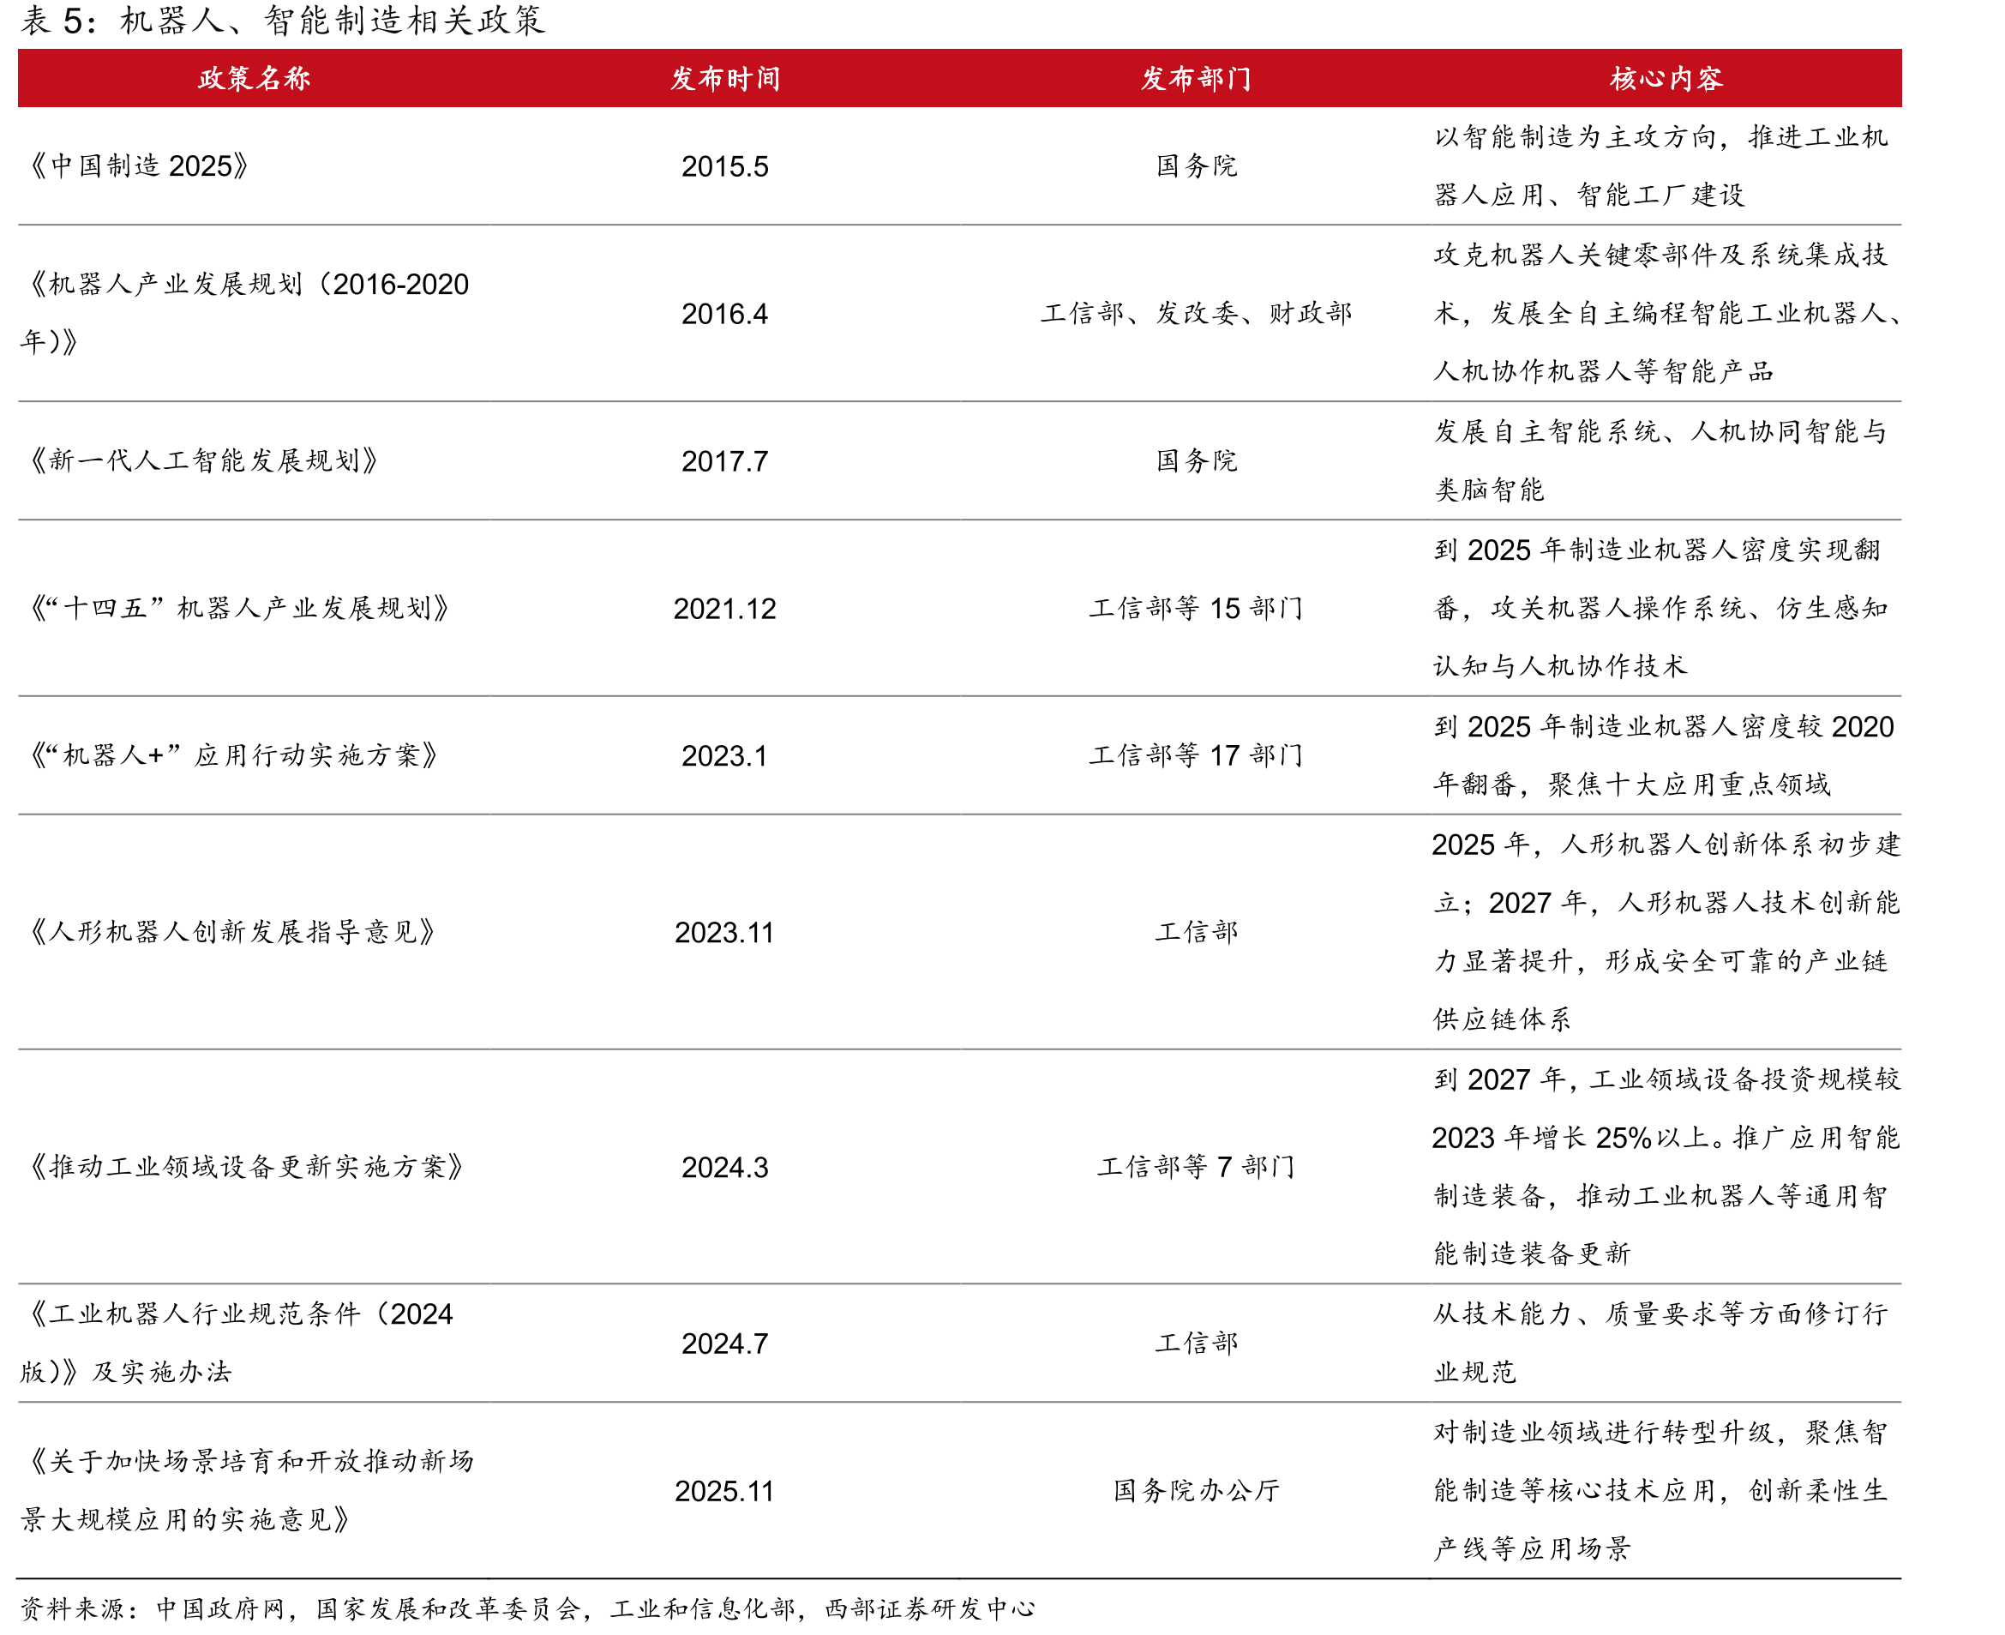Viewport: 2005px width, 1635px height.
Task: Select the date cell '2024.3'
Action: tap(724, 1168)
